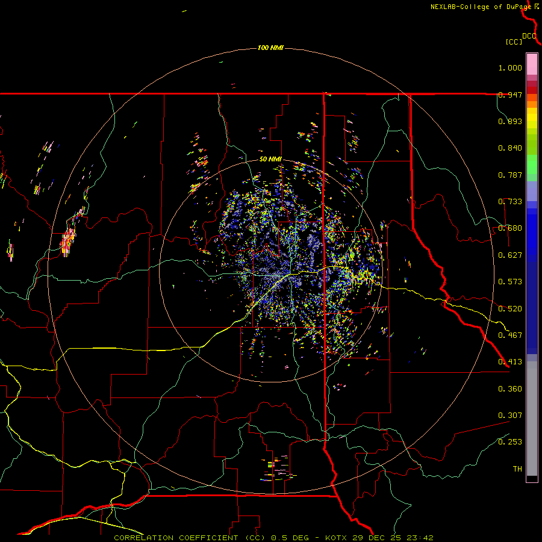Image resolution: width=542 pixels, height=542 pixels.
Task: Click the 0.467 color scale value
Action: coord(510,335)
